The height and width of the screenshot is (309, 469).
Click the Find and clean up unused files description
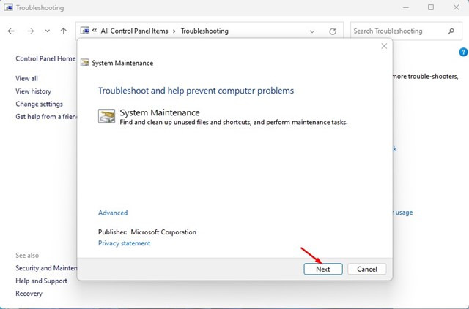pos(234,122)
